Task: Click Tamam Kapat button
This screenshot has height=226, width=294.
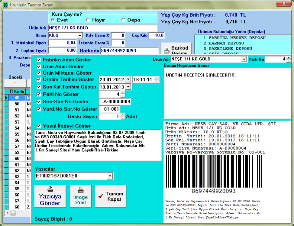Action: (111, 196)
